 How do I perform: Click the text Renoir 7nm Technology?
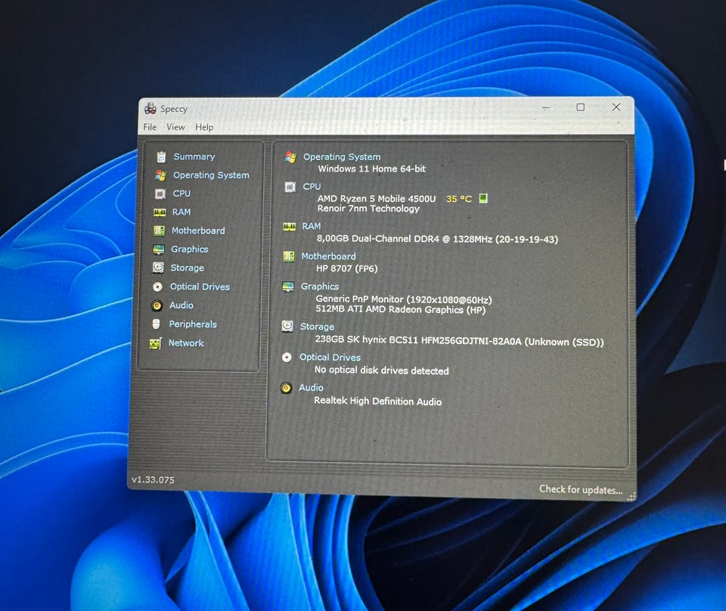coord(368,209)
